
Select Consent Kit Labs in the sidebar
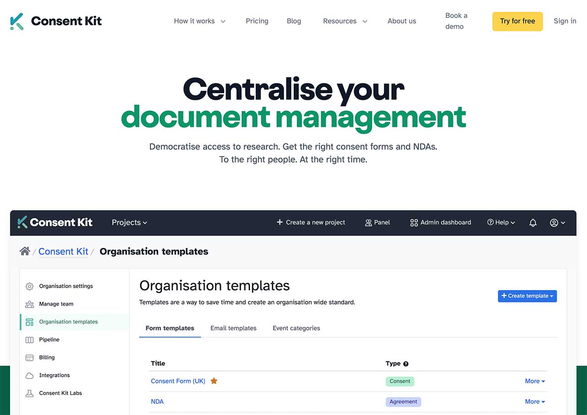coord(60,393)
